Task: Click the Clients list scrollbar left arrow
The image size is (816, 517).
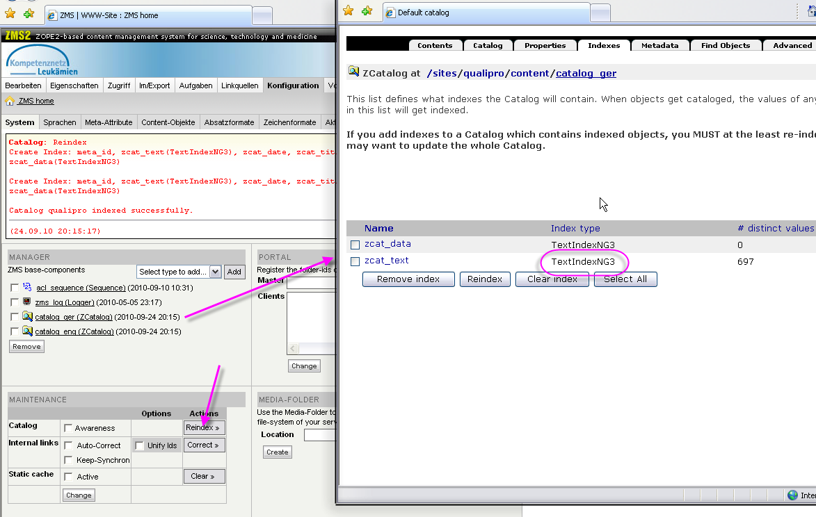Action: [x=293, y=349]
